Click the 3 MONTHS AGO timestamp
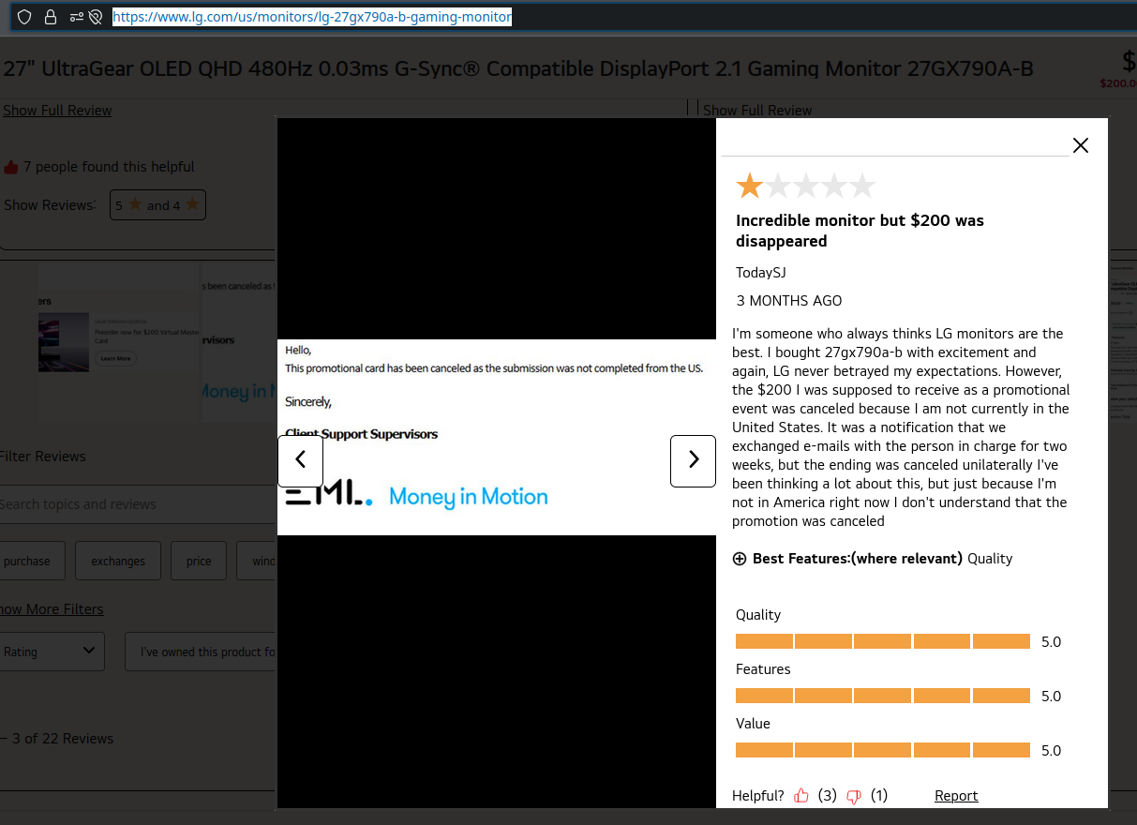 (x=789, y=301)
